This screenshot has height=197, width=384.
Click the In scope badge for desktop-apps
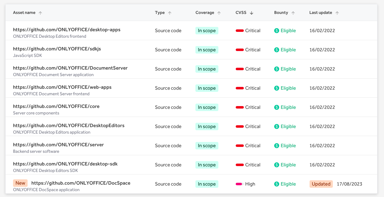click(x=207, y=31)
